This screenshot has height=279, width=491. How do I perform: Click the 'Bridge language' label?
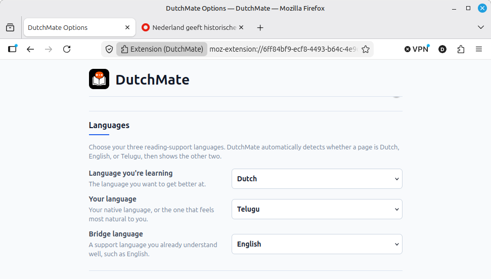tap(116, 234)
